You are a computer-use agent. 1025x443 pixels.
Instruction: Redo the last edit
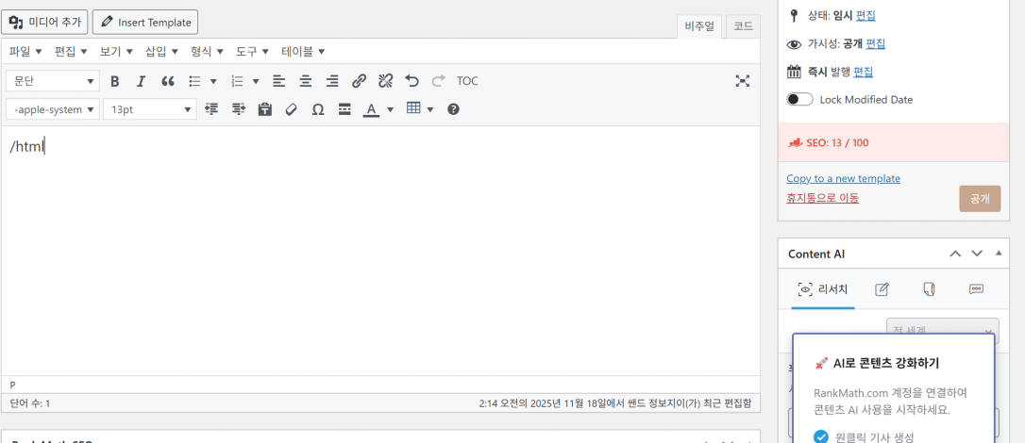point(439,82)
